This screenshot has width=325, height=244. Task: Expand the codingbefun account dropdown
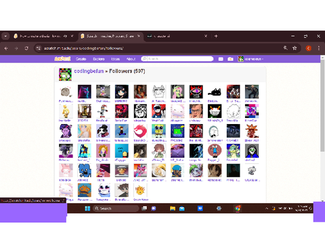[251, 59]
